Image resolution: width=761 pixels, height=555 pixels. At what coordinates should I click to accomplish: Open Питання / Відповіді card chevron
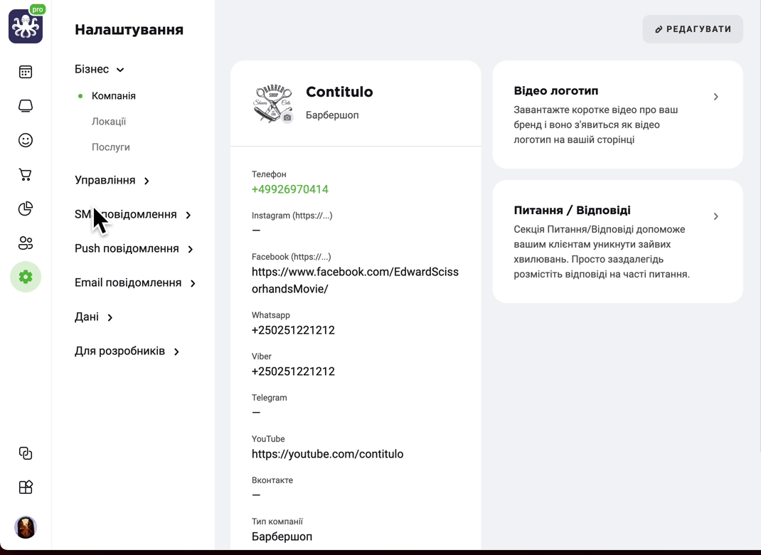(716, 216)
